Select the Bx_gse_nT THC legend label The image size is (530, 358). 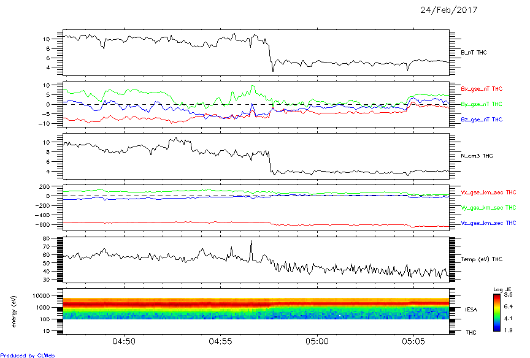[482, 89]
